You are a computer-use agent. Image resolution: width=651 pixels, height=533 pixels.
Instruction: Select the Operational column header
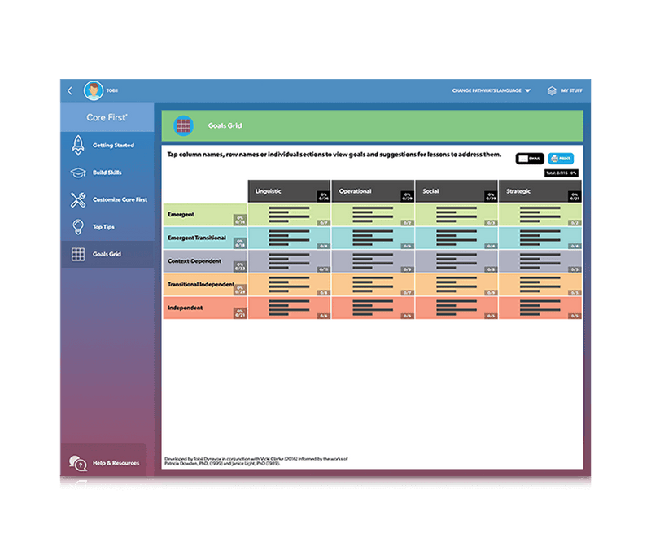[373, 191]
